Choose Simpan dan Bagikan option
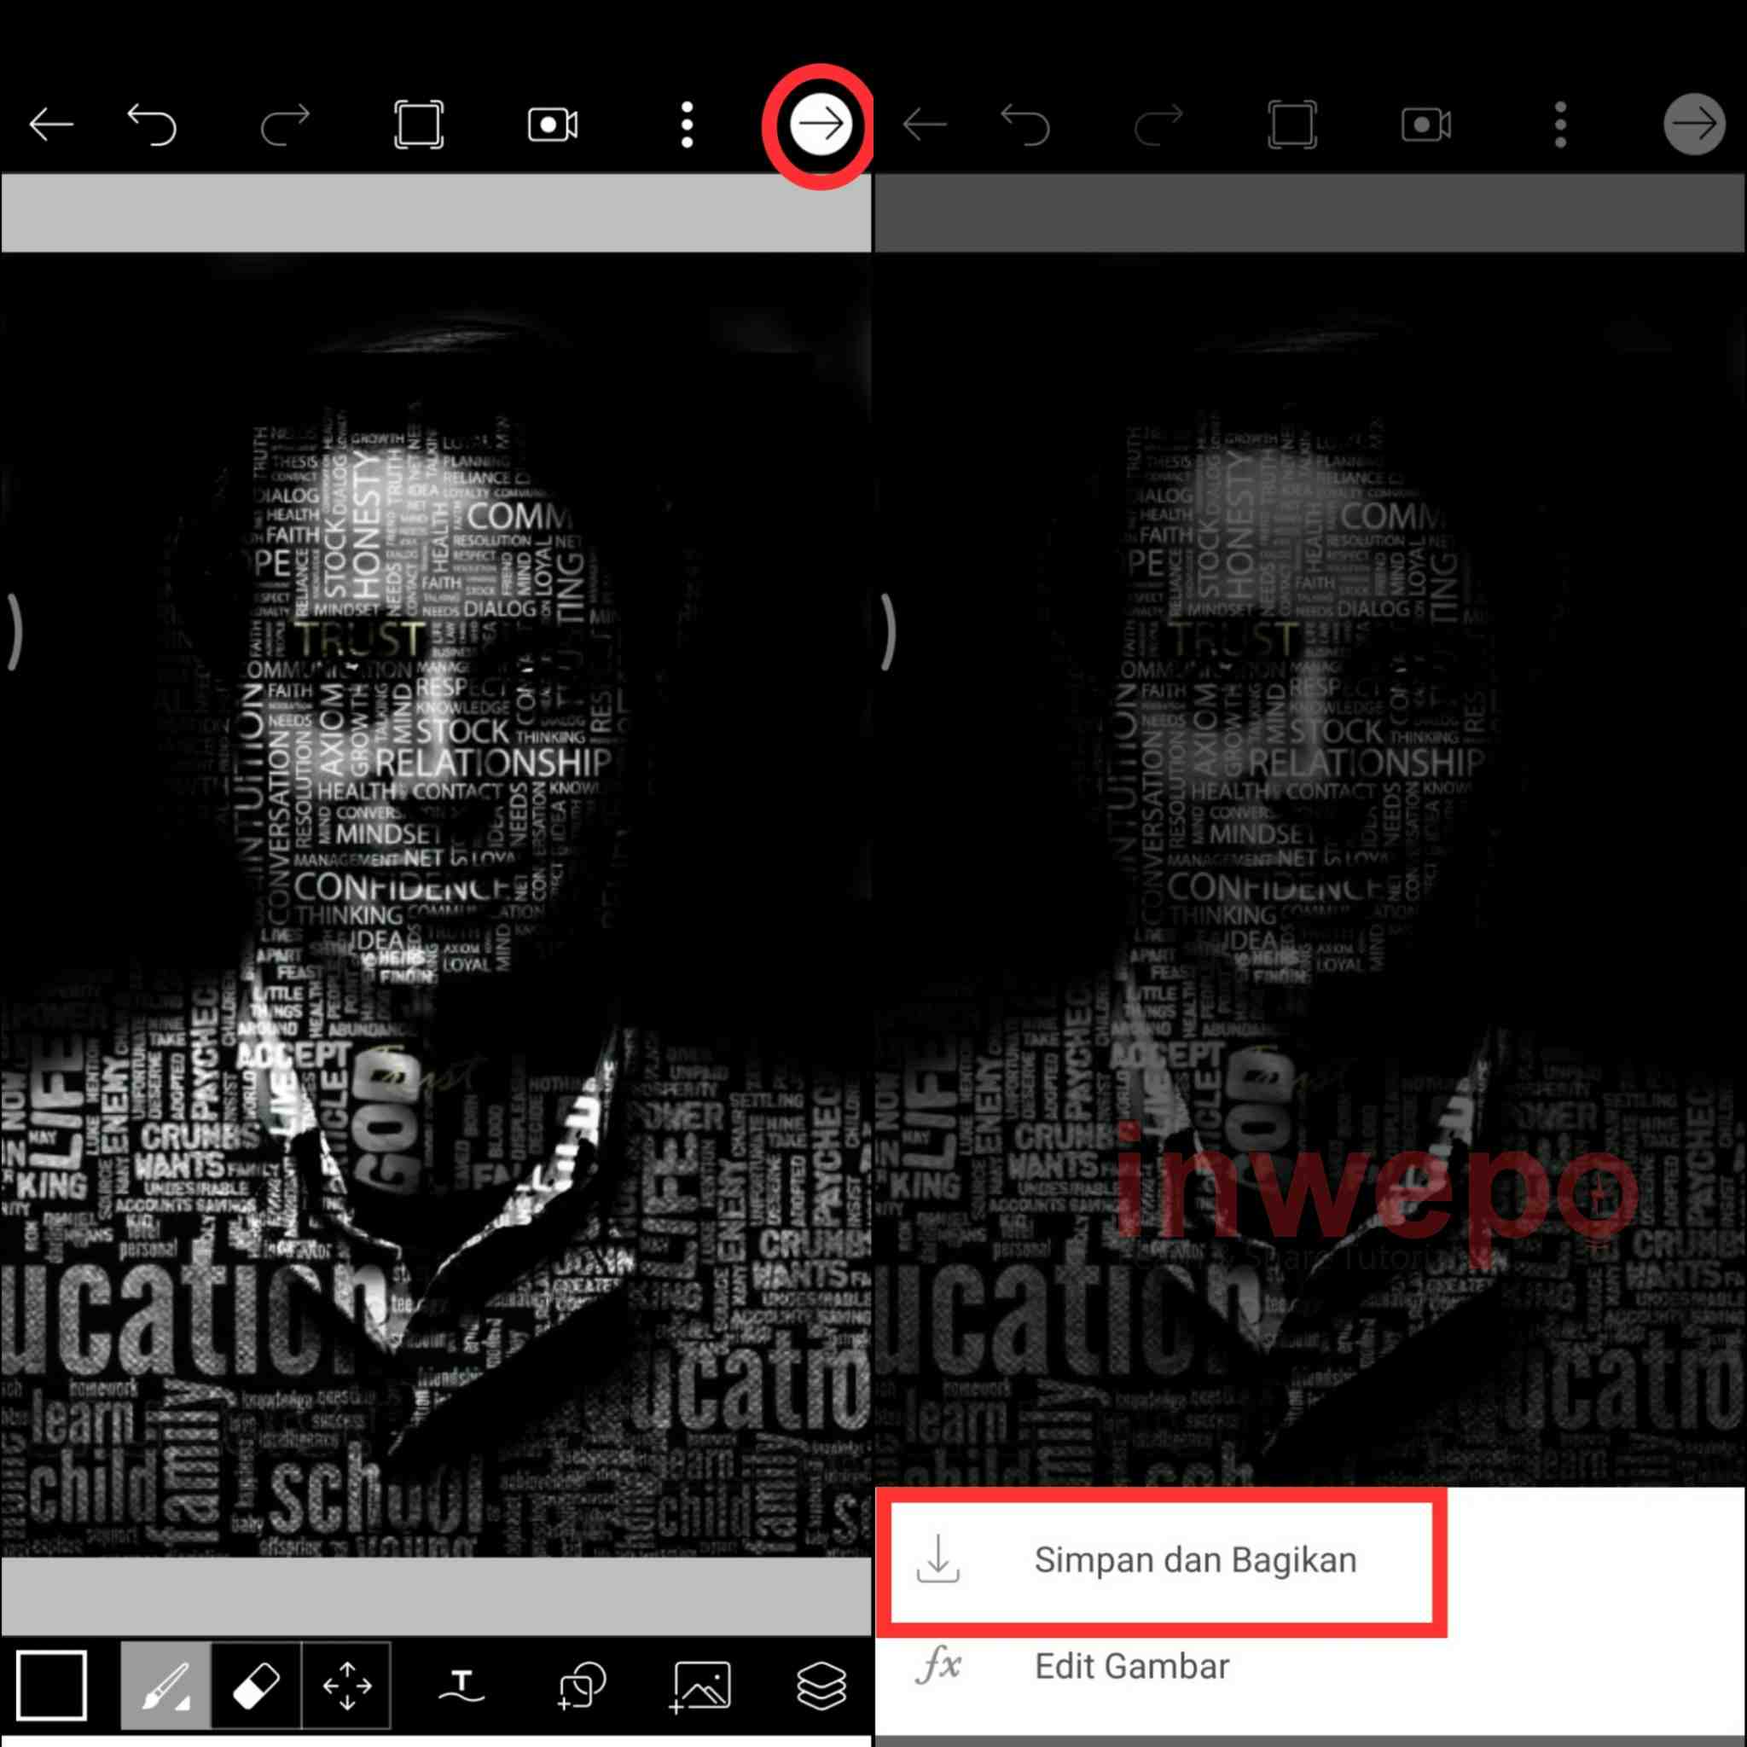Viewport: 1747px width, 1747px height. (1193, 1560)
